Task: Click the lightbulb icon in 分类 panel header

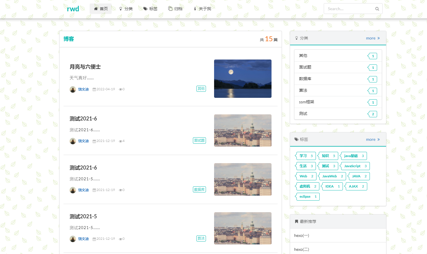Action: [x=296, y=38]
